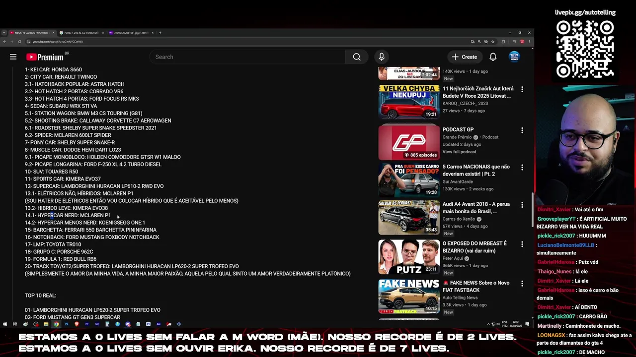Click line '1- KEI CAR: HONDA S660'

click(53, 70)
